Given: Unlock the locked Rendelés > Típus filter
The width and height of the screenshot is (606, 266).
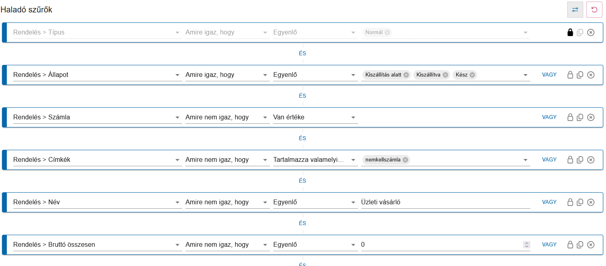Looking at the screenshot, I should (570, 32).
